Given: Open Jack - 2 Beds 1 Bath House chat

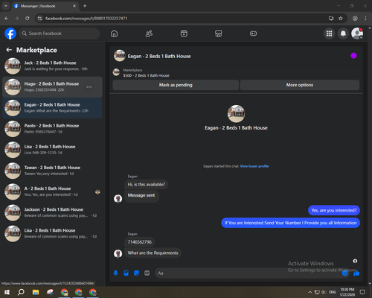Looking at the screenshot, I should click(52, 66).
